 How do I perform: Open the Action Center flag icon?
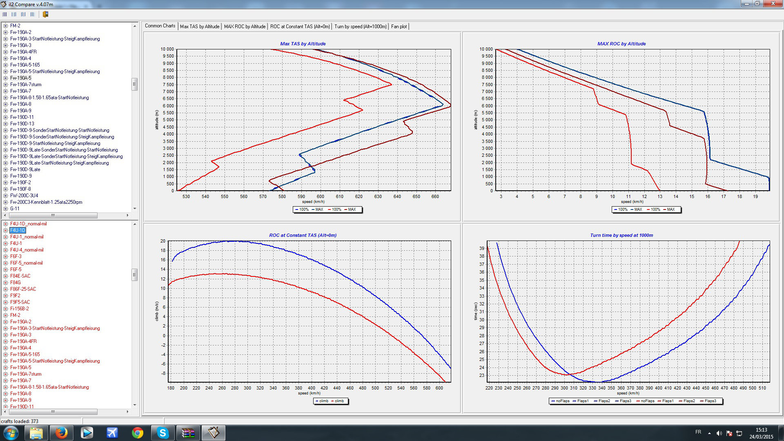tap(729, 433)
